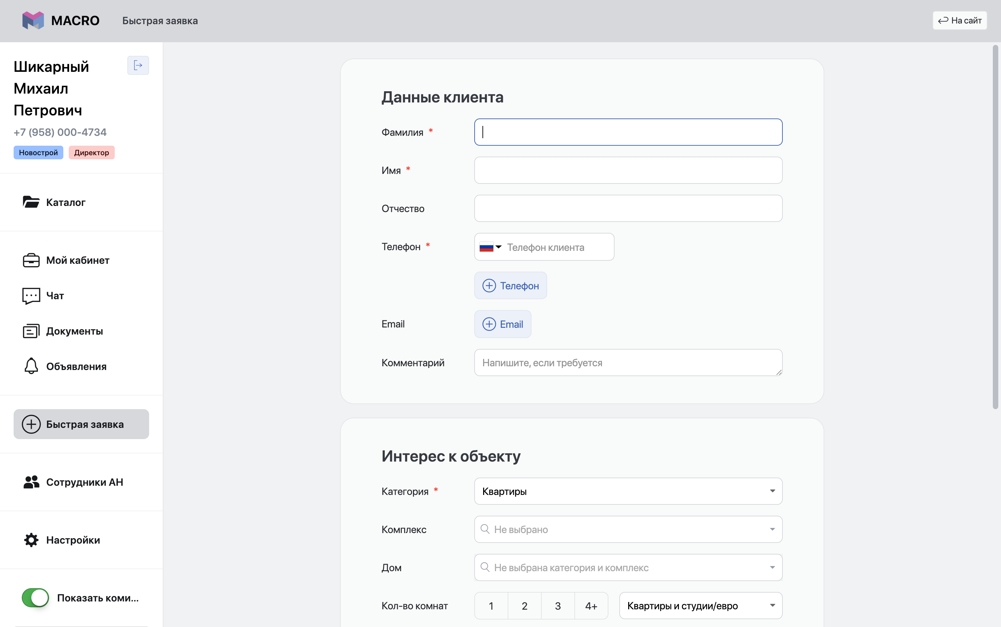Screen dimensions: 1001x627
Task: Add an email with the Email button
Action: coord(503,324)
